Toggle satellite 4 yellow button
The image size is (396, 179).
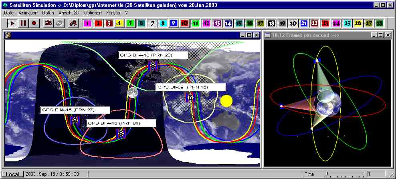coord(120,24)
